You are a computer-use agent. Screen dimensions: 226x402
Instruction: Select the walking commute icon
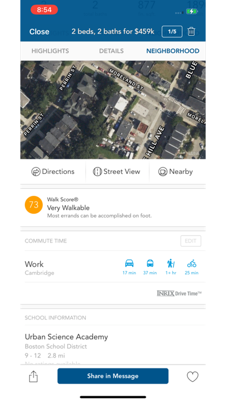171,263
